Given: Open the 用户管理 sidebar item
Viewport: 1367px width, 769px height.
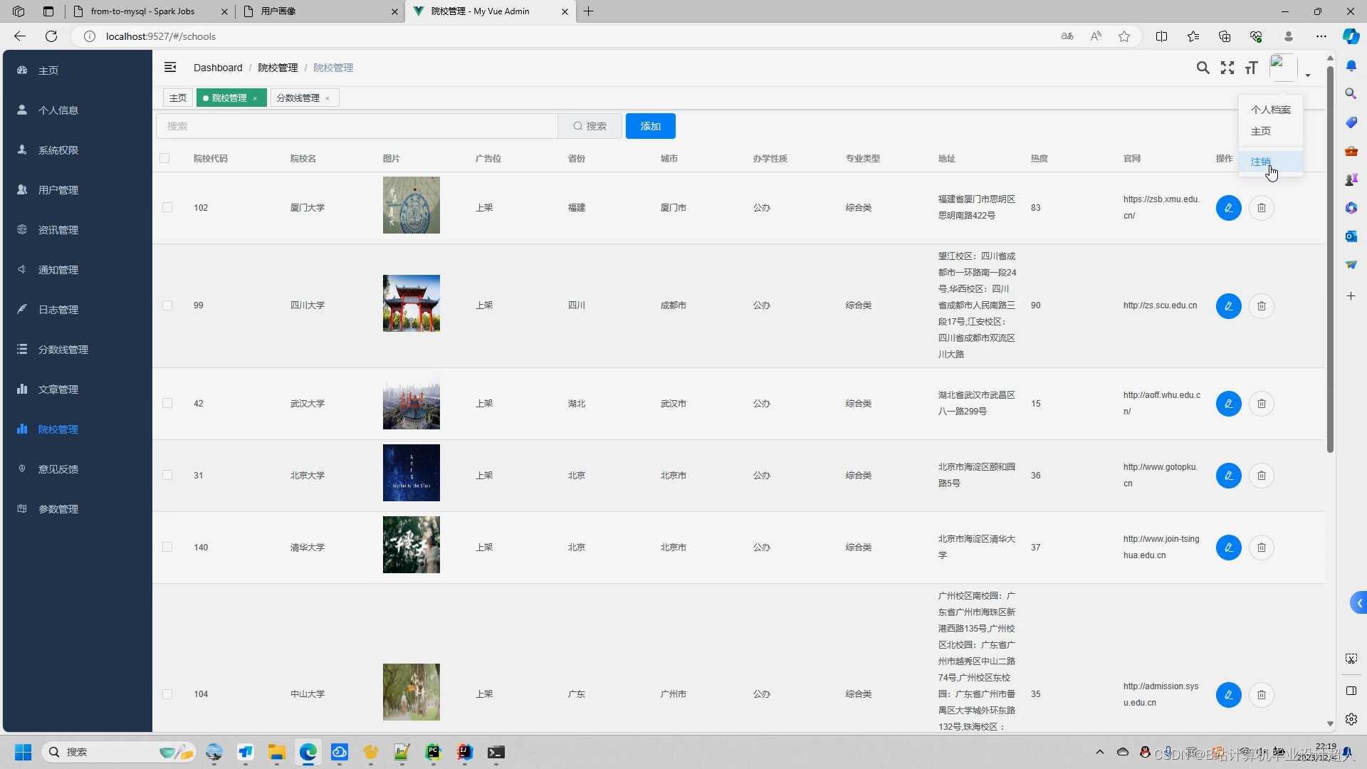Looking at the screenshot, I should 58,190.
